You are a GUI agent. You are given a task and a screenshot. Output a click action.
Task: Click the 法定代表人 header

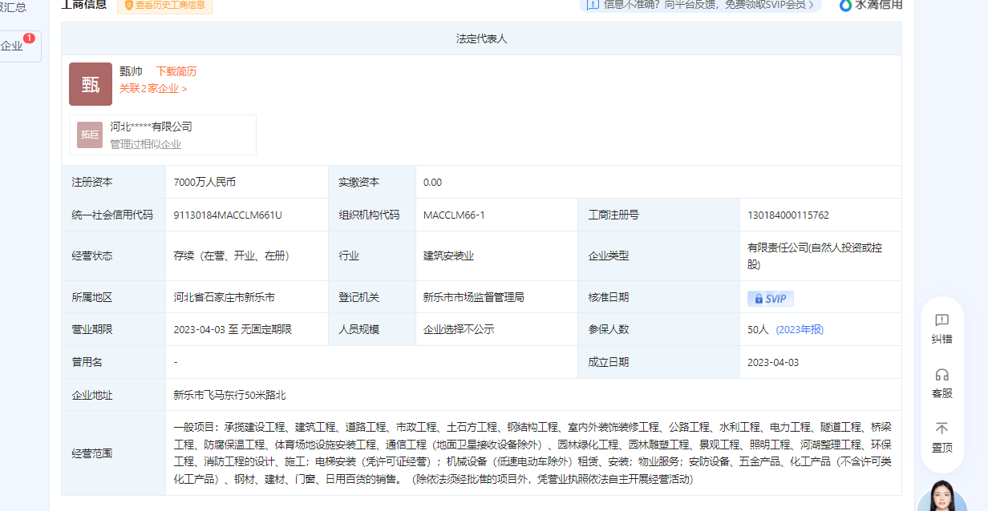pos(481,38)
